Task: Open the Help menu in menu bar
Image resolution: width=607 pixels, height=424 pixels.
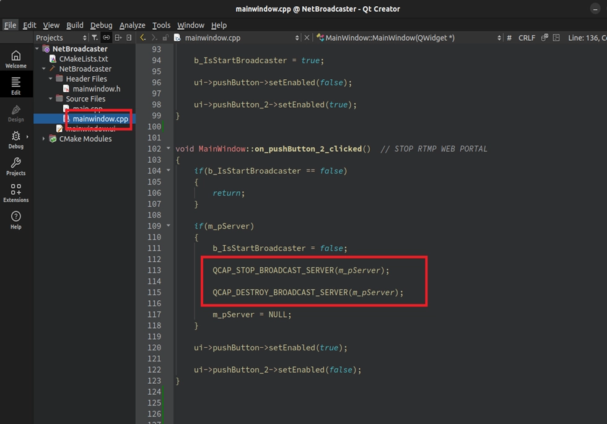Action: (219, 25)
